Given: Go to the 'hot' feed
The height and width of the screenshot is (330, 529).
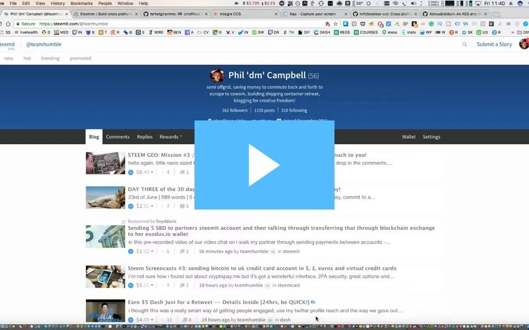Looking at the screenshot, I should pos(27,58).
